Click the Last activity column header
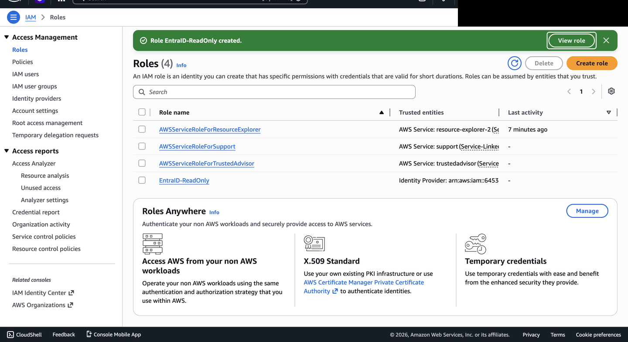The image size is (628, 342). click(x=526, y=112)
